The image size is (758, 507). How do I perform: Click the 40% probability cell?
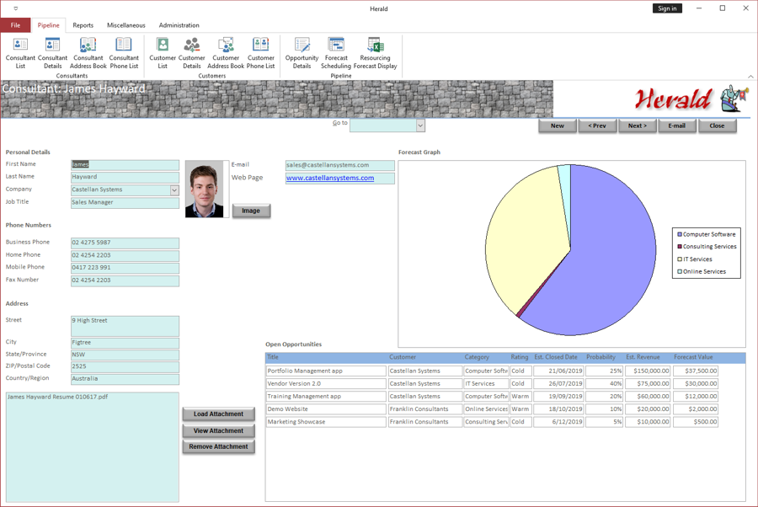(604, 384)
